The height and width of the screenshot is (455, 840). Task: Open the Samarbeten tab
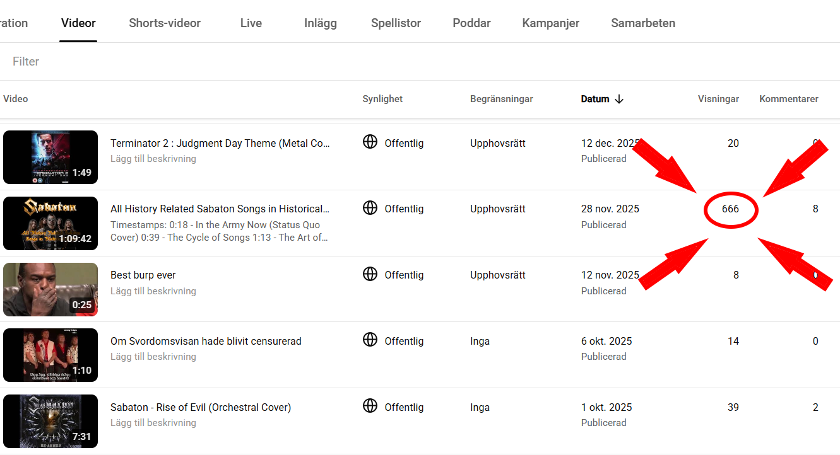coord(643,23)
